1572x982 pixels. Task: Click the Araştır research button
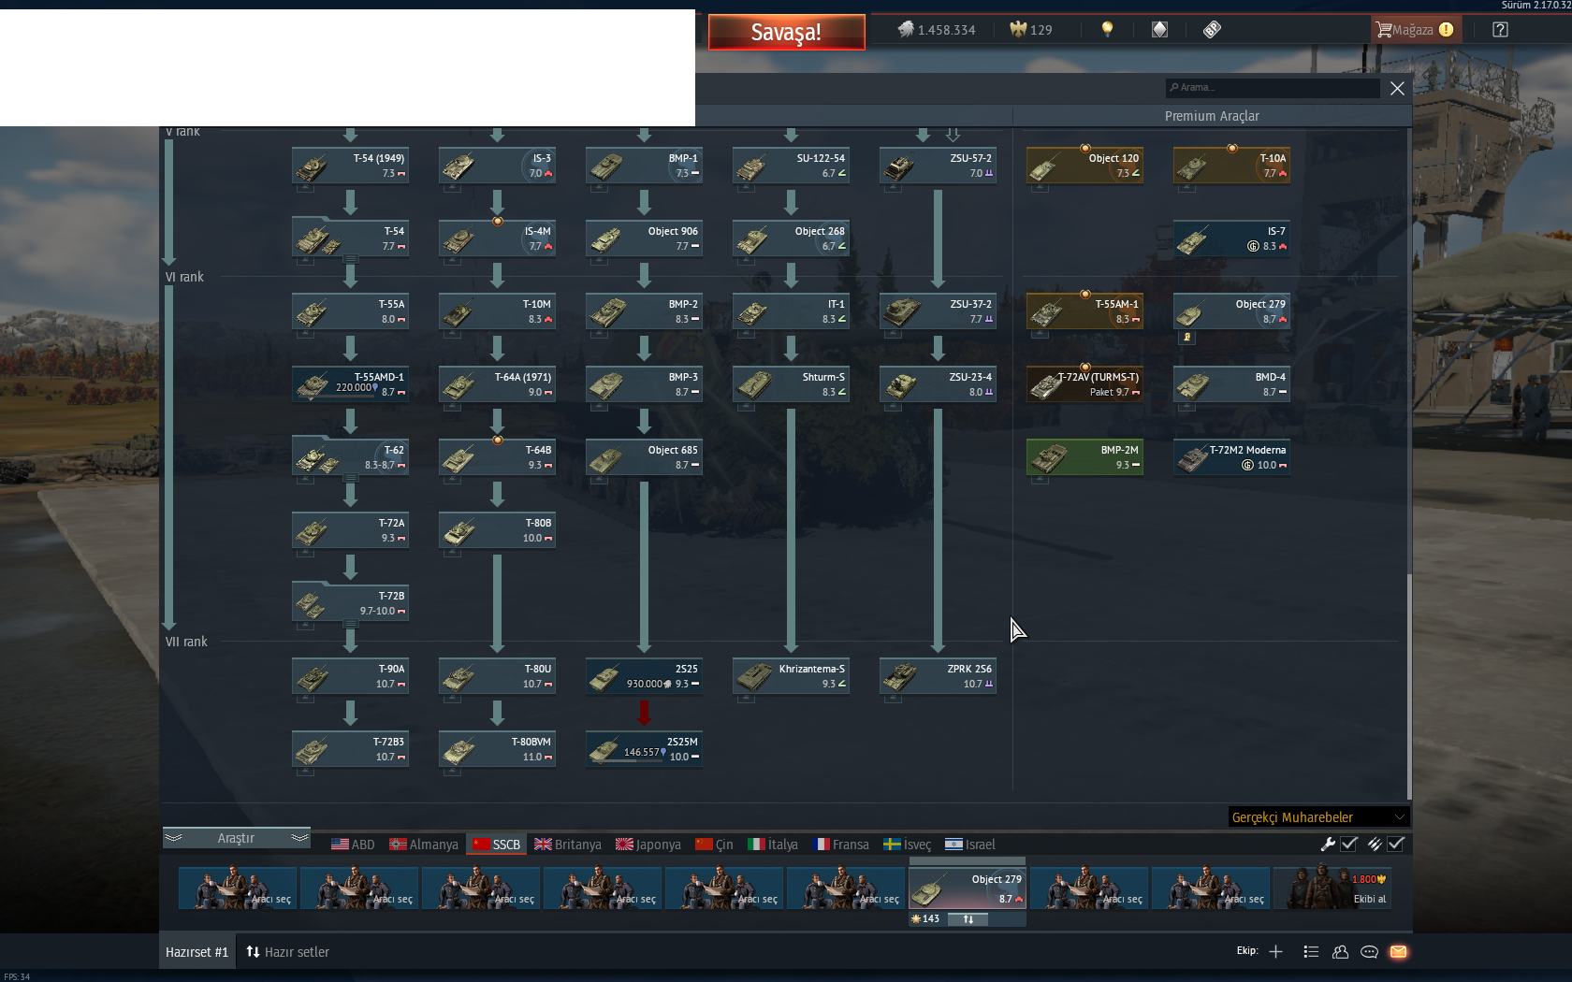point(236,838)
